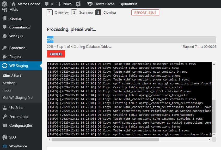Click the WP Staging refresh arrows icon
This screenshot has height=150, width=221.
click(5, 66)
